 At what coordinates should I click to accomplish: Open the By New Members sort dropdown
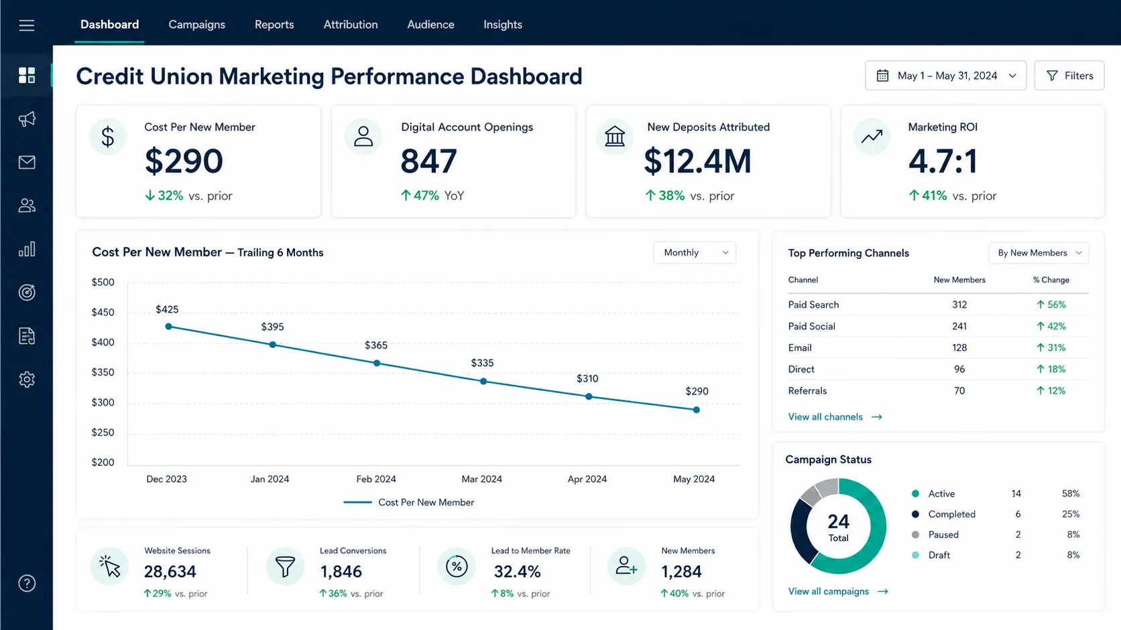coord(1039,253)
